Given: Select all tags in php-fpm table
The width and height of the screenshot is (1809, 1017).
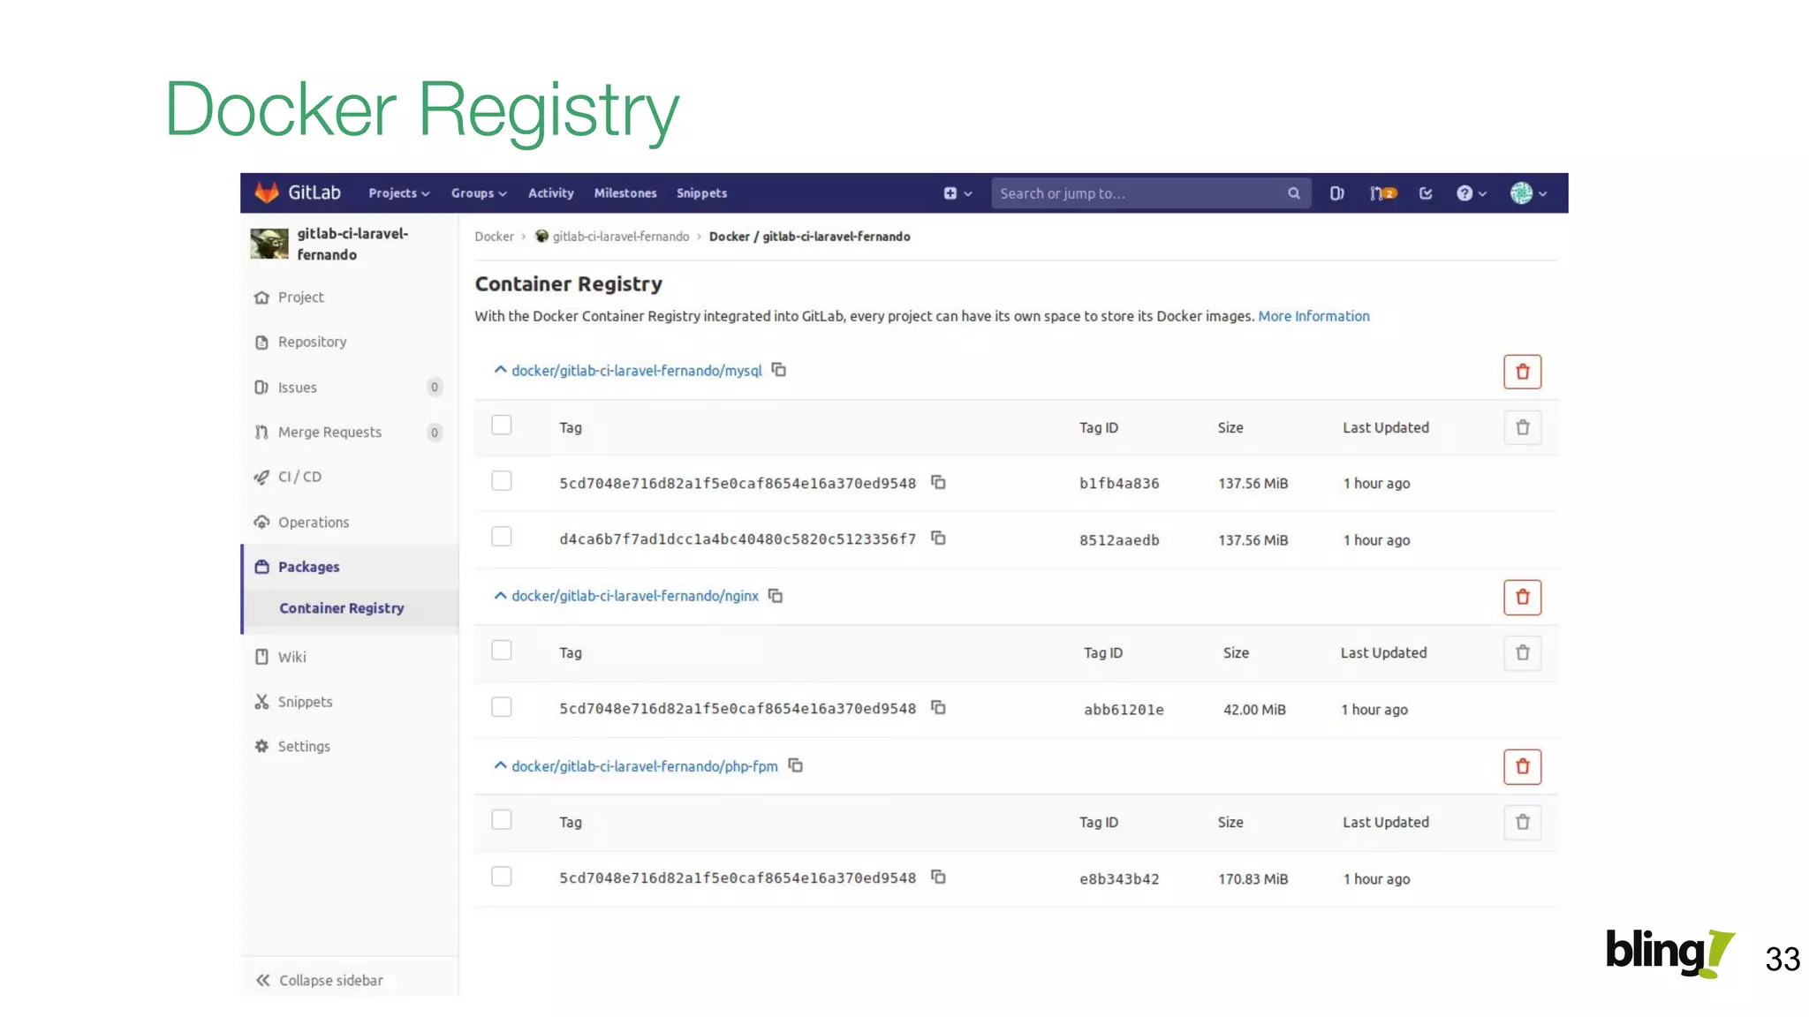Looking at the screenshot, I should tap(502, 820).
